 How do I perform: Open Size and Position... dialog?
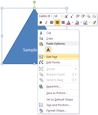(58, 105)
